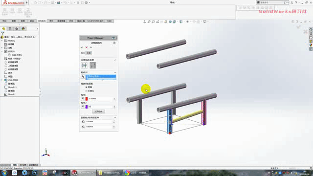The image size is (313, 176).
Task: Open Photoshop from the Windows taskbar
Action: (35, 173)
